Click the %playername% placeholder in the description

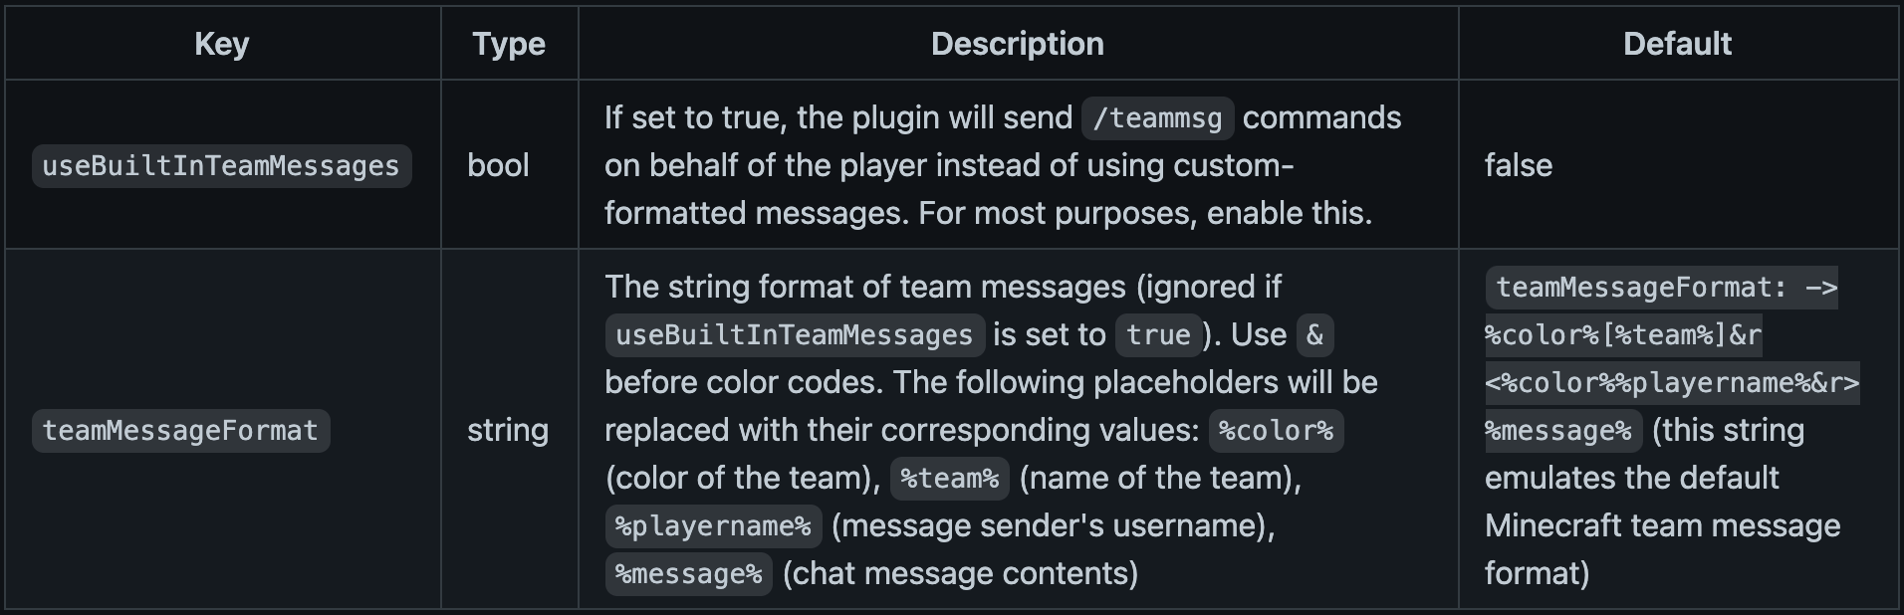click(713, 526)
